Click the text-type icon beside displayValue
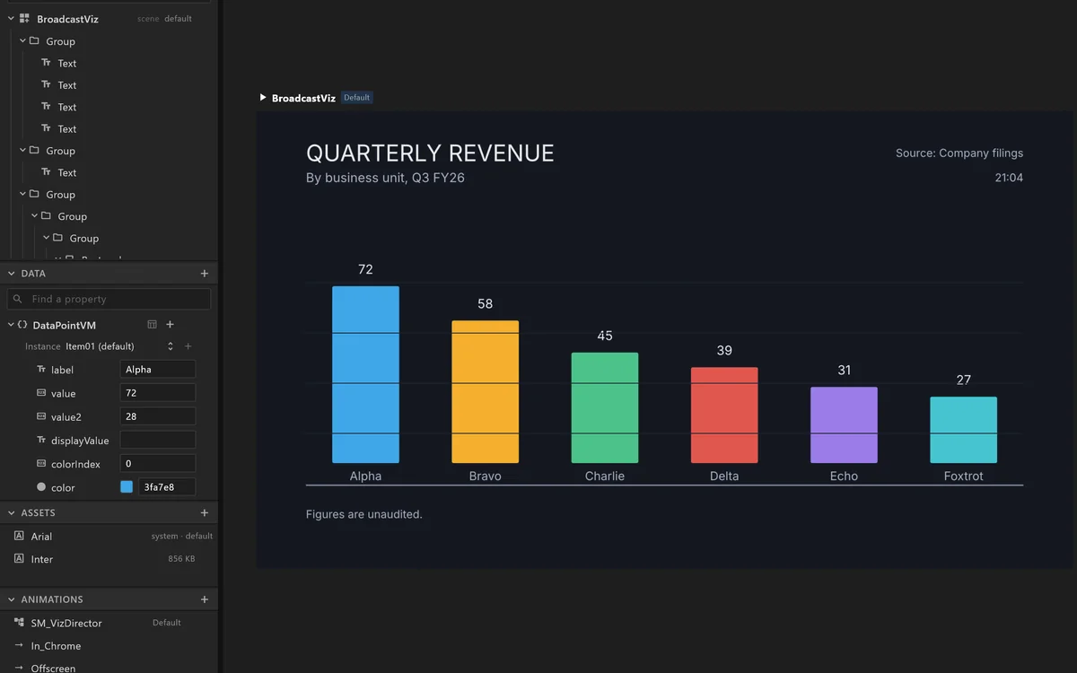1077x673 pixels. 41,440
